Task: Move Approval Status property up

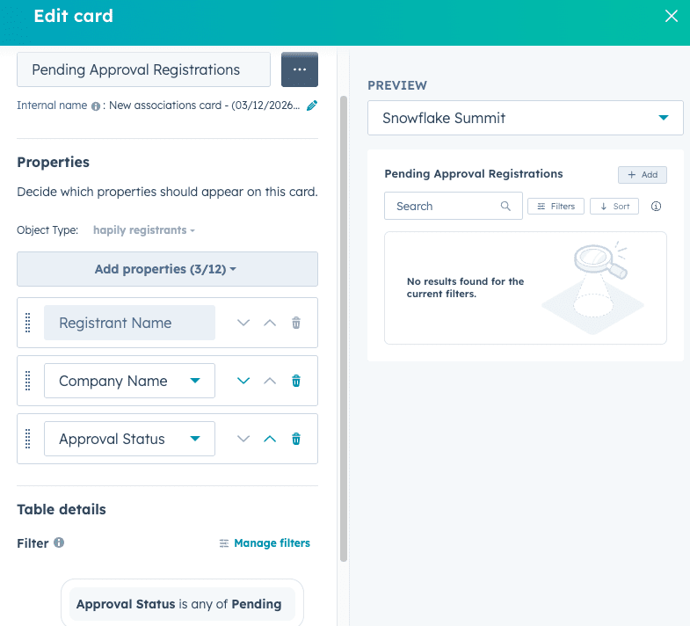Action: coord(270,439)
